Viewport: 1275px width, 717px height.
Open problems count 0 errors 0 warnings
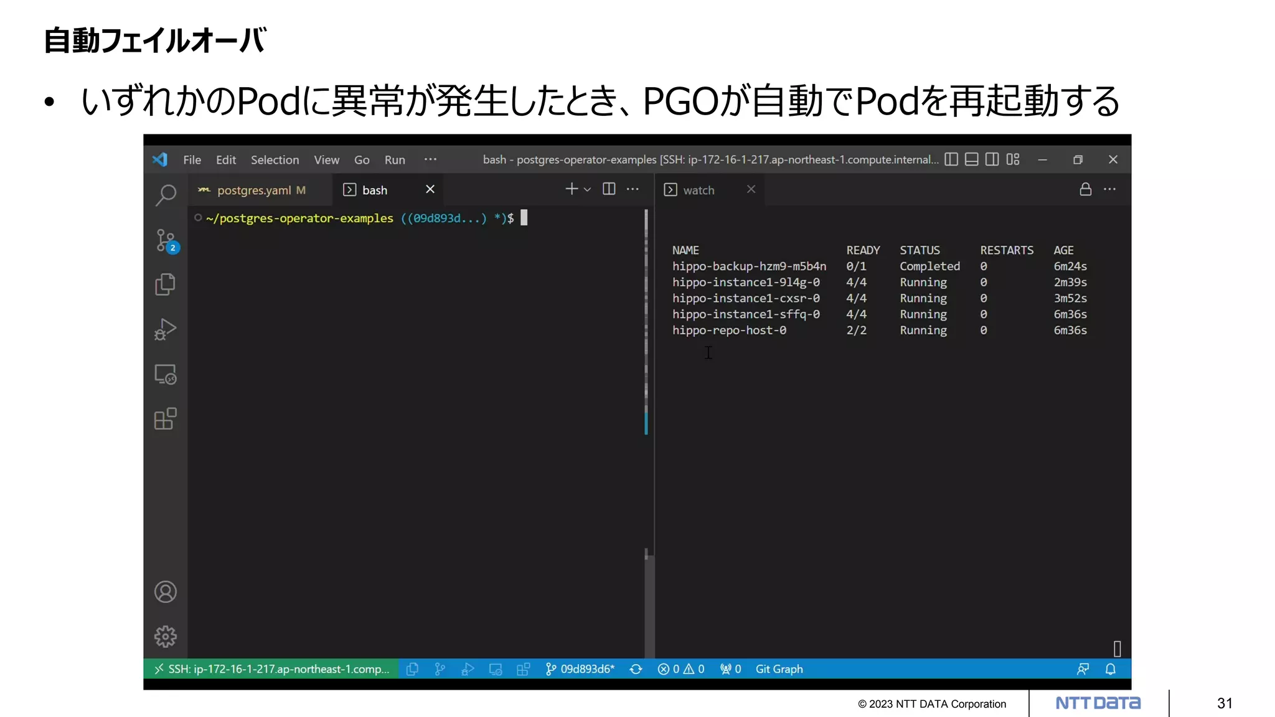point(681,669)
